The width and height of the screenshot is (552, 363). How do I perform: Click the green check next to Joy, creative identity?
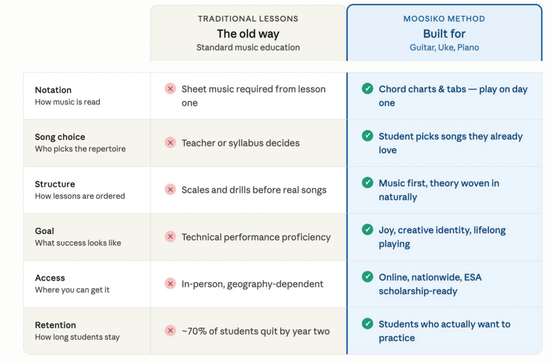368,229
